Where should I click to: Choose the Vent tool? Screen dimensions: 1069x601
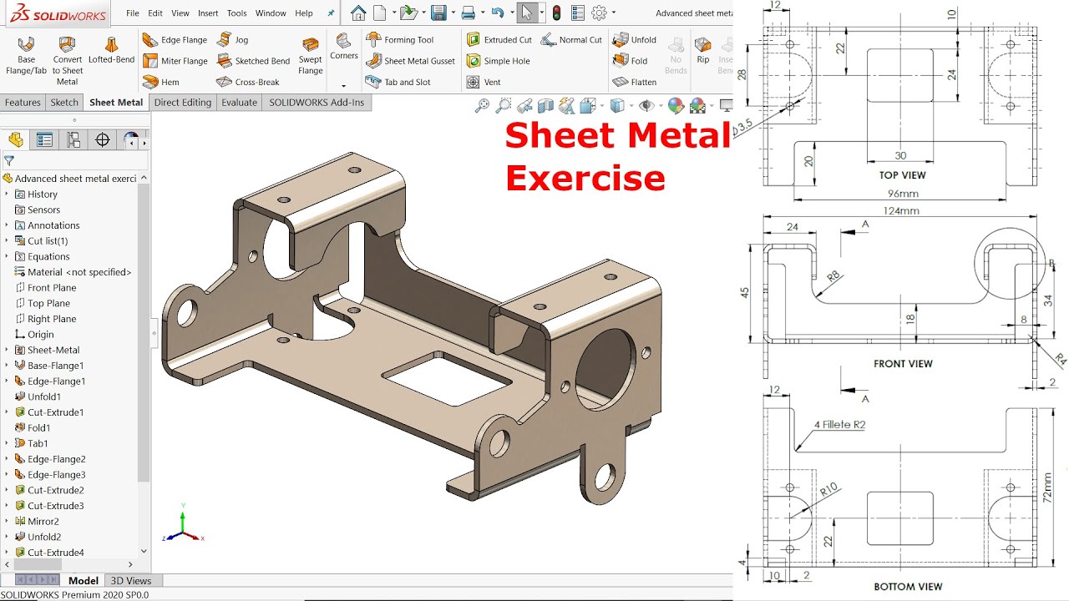484,82
